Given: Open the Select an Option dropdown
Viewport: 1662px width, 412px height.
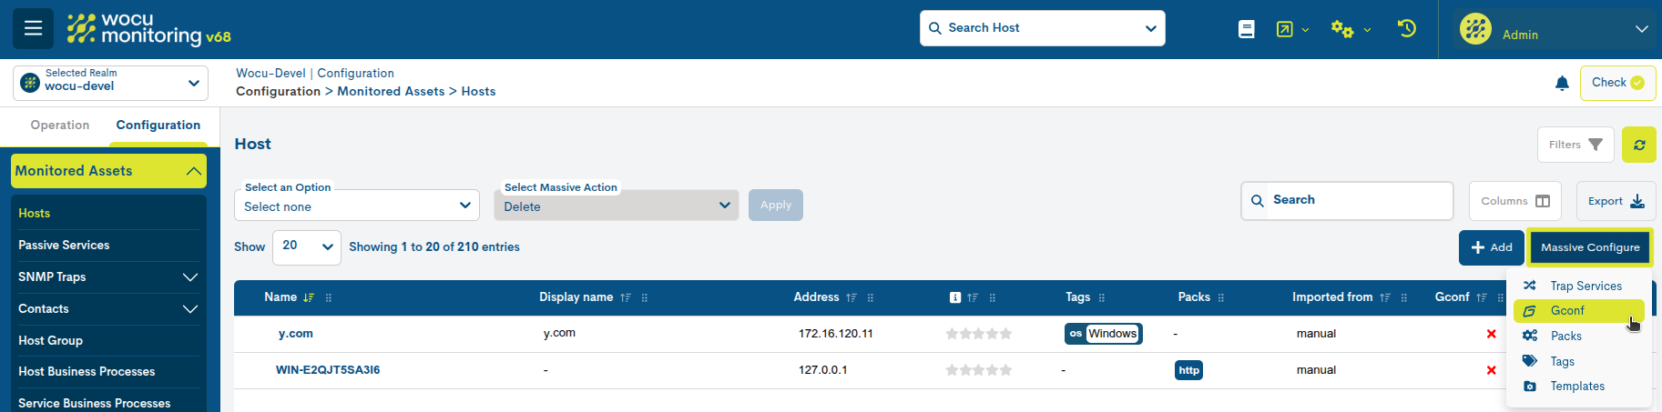Looking at the screenshot, I should coord(356,206).
